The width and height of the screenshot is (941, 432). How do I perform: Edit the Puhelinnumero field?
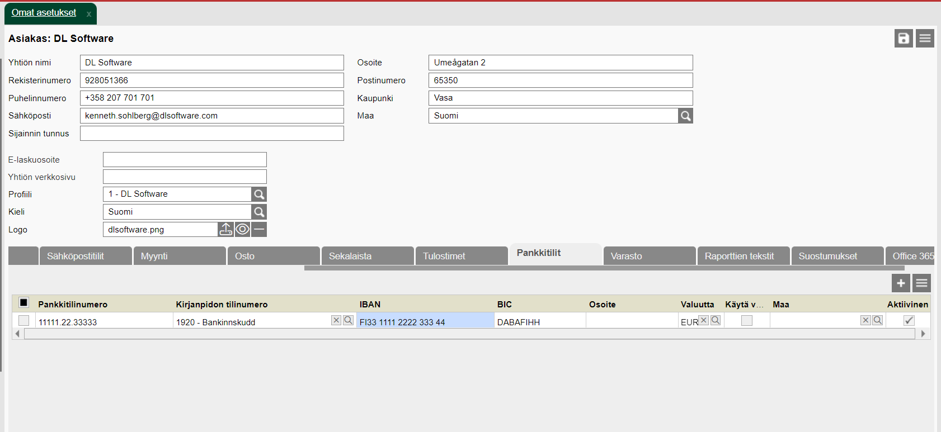[212, 98]
